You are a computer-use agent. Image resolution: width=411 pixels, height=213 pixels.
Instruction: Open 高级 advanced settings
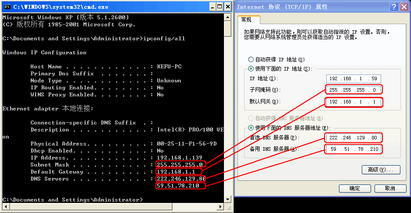point(381,170)
